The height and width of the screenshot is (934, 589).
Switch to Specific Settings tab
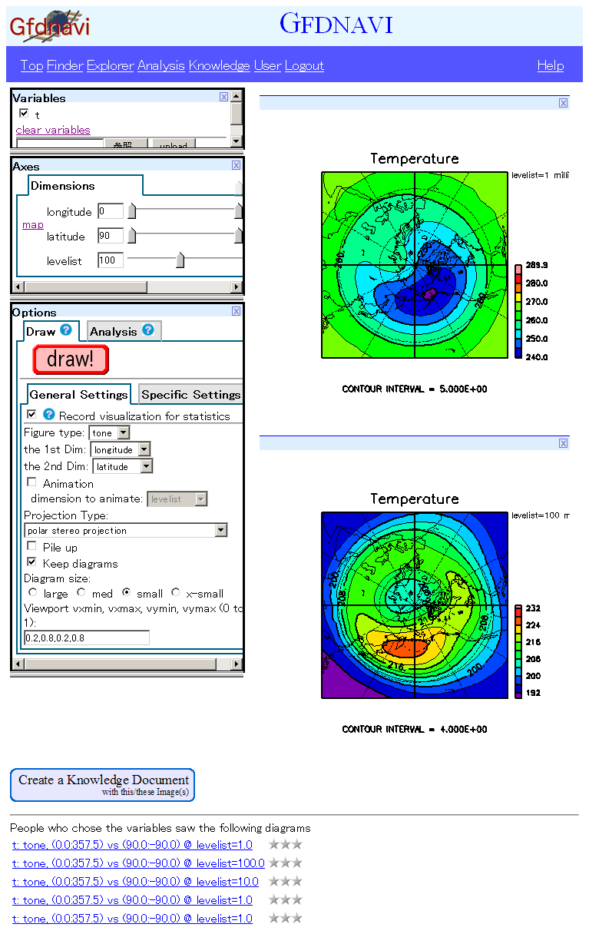(x=190, y=395)
